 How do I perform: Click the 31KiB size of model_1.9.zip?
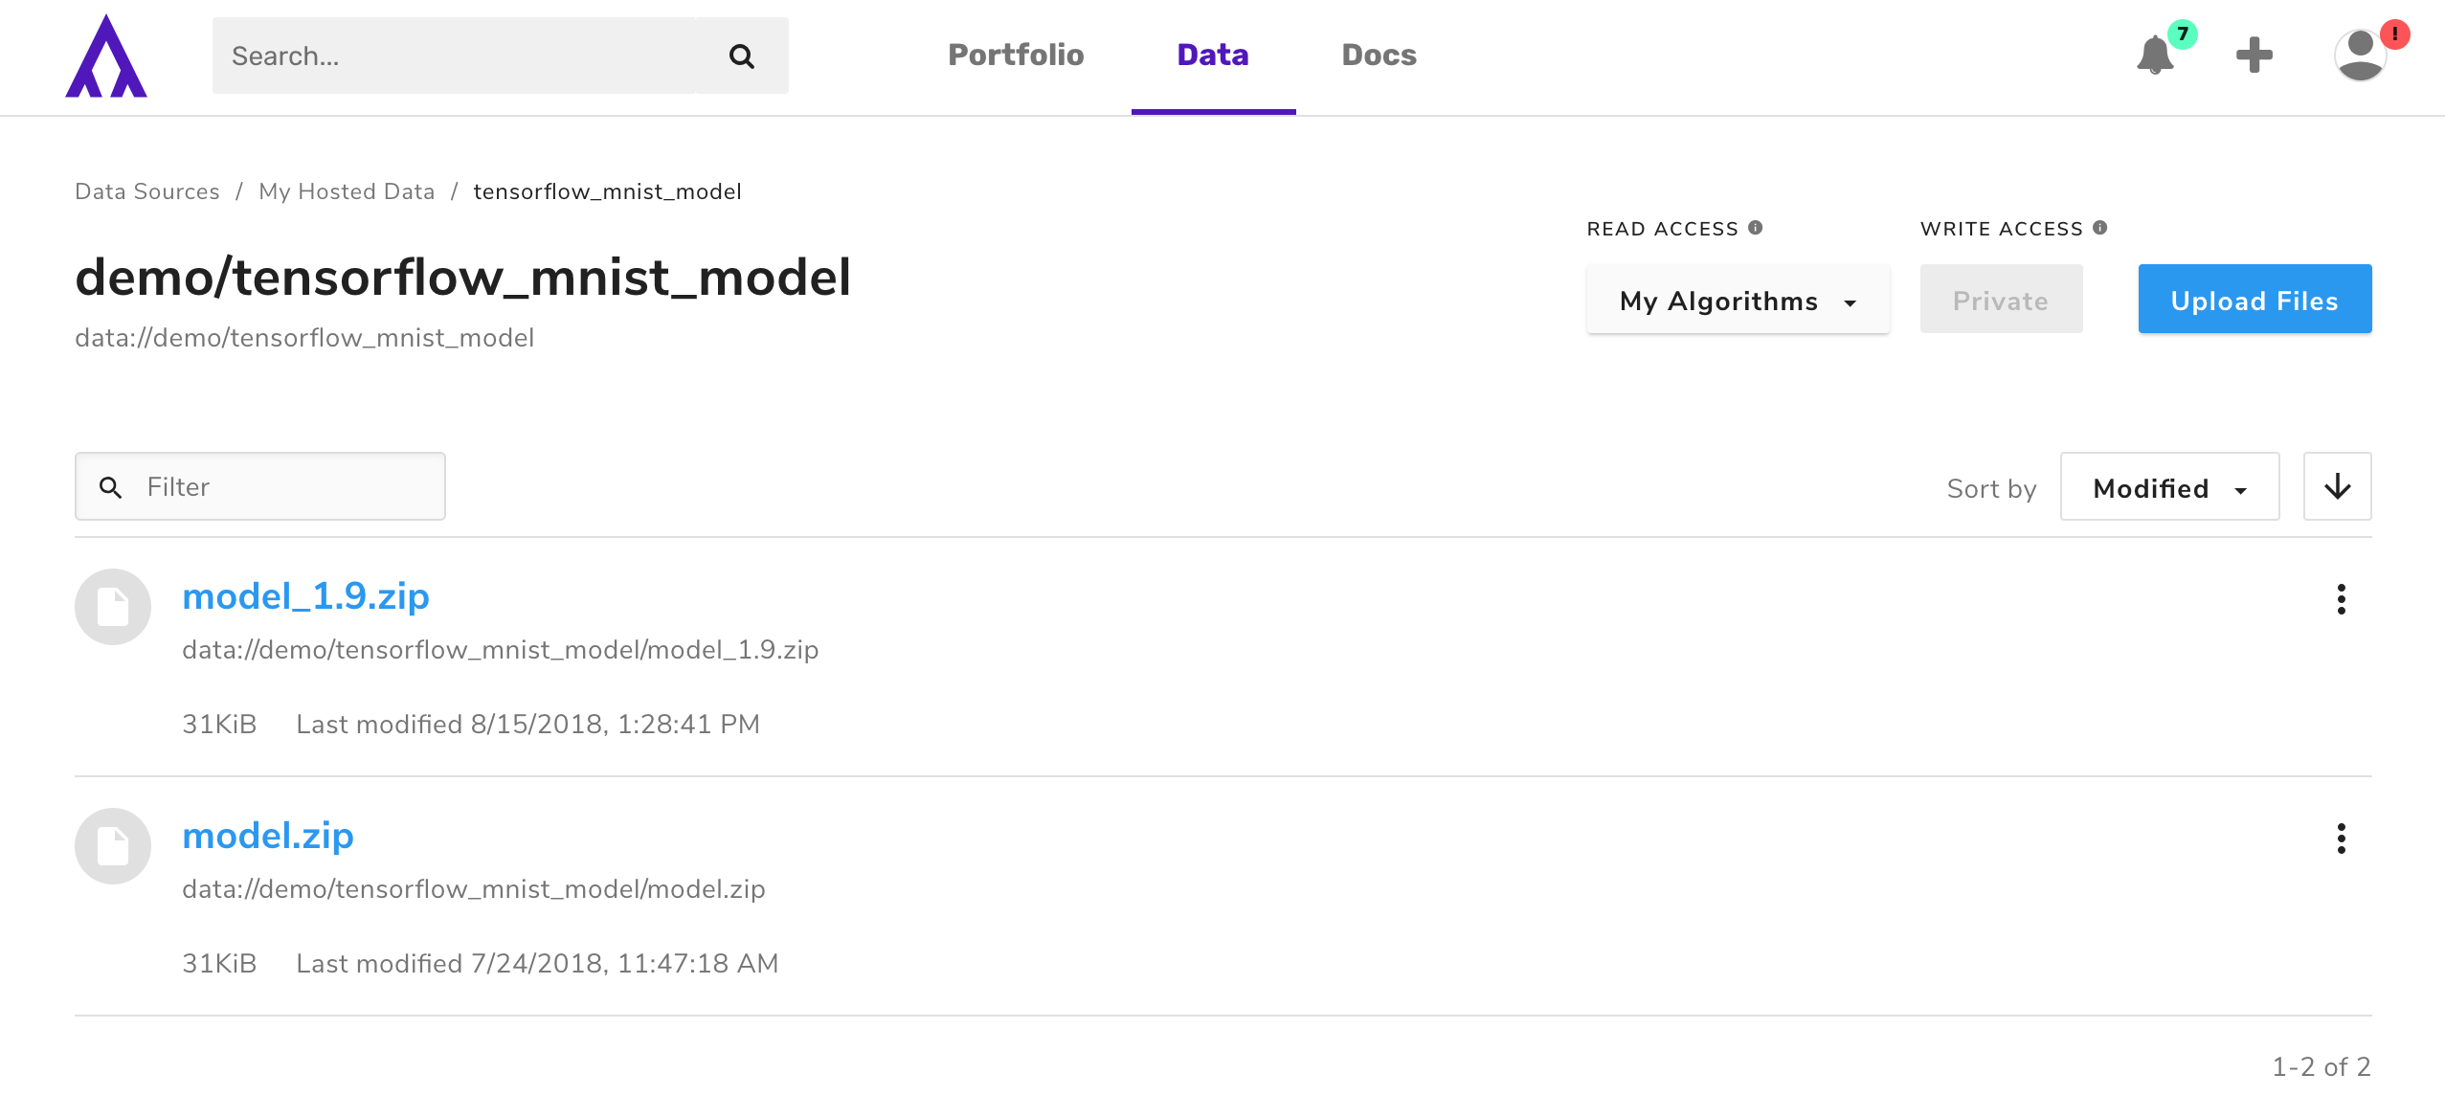tap(219, 725)
